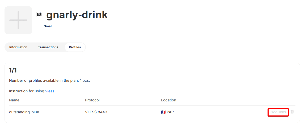Click the pirate flag icon

39,14
